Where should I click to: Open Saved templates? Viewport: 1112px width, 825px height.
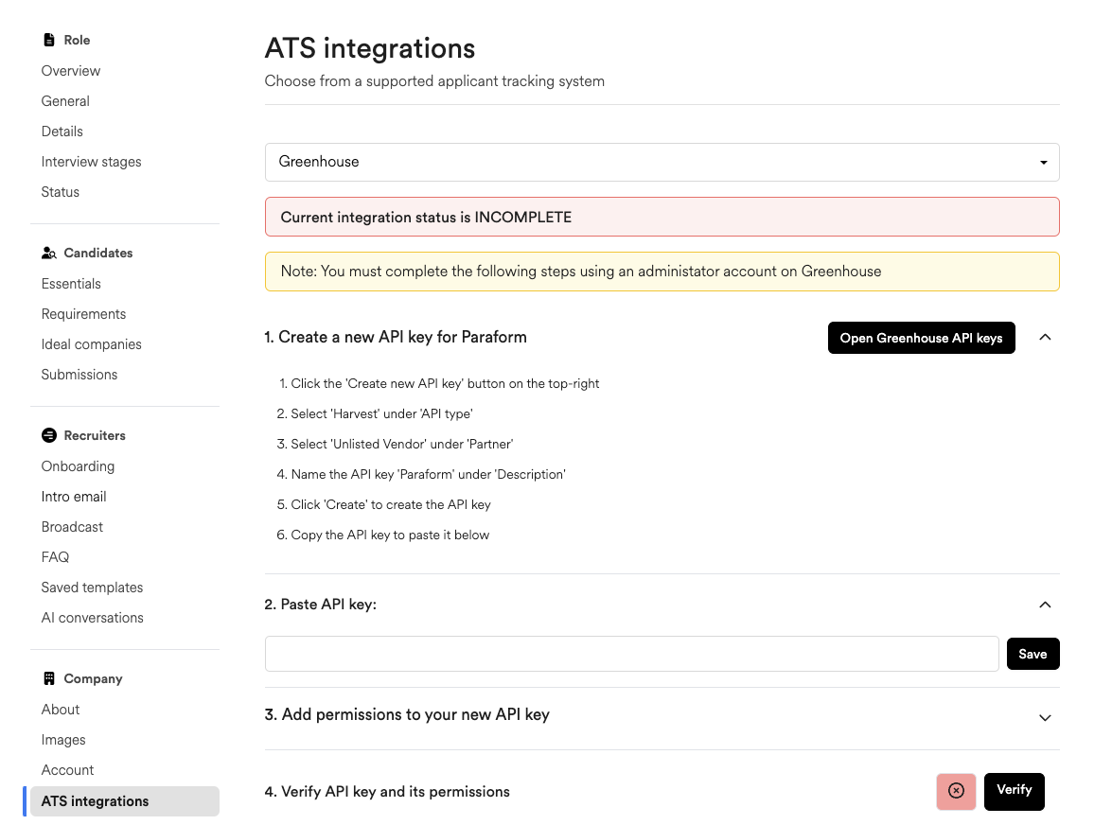(x=92, y=588)
